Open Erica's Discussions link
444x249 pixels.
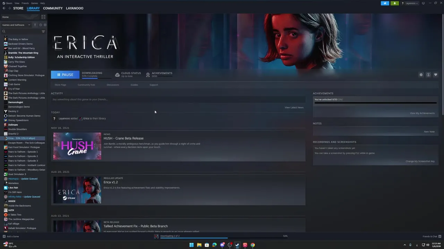click(113, 85)
